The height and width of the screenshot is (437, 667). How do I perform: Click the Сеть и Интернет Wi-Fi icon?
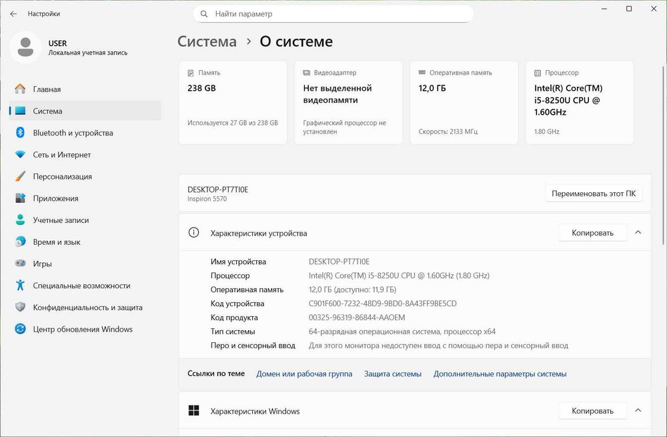pos(20,155)
